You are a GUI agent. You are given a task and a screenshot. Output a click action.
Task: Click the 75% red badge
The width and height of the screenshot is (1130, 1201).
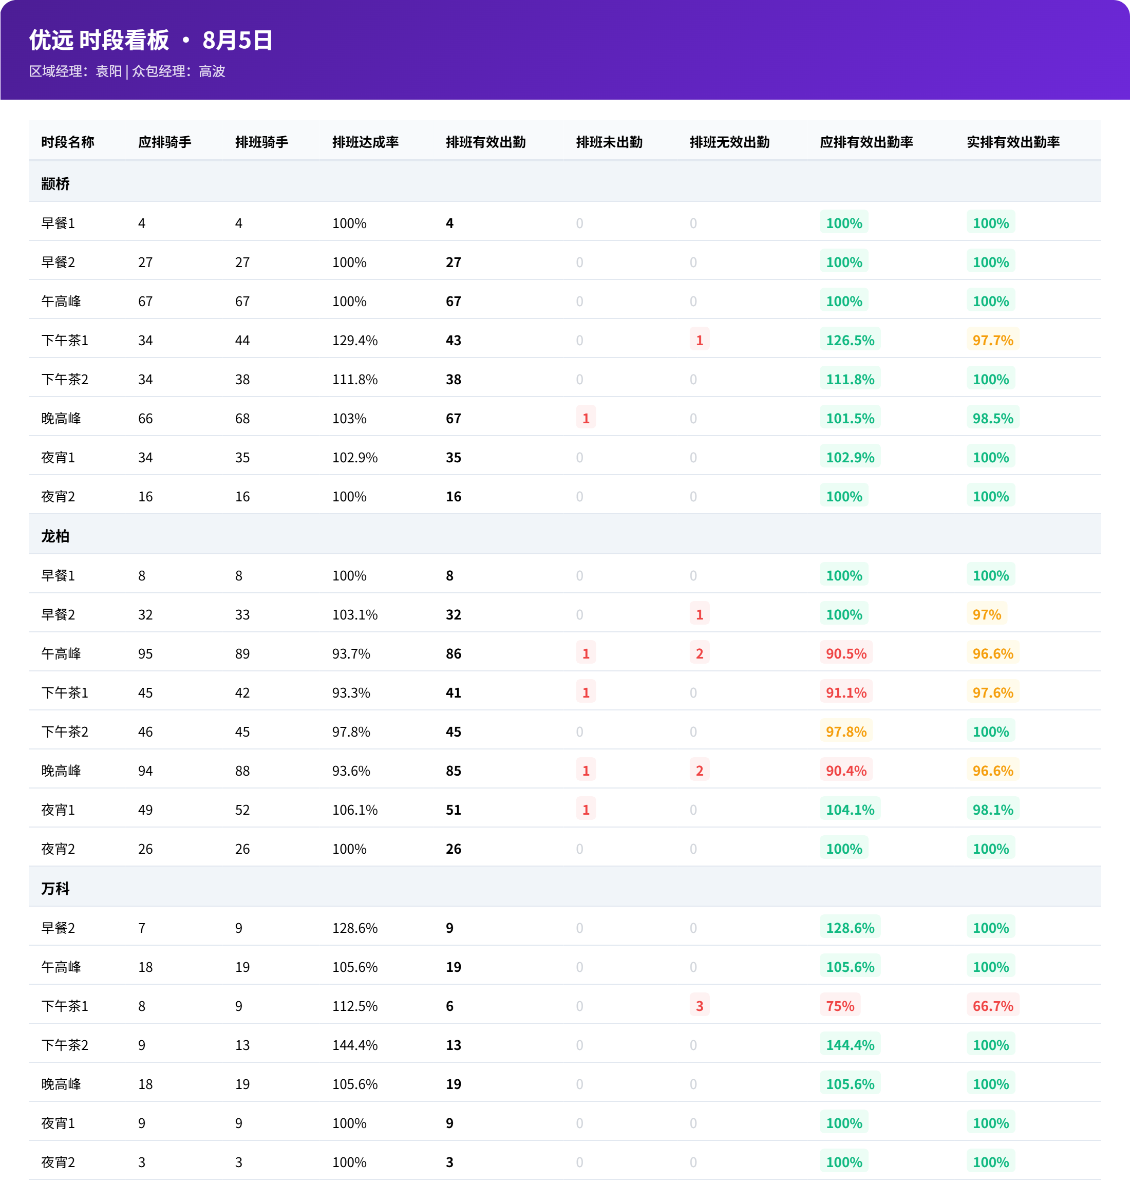tap(839, 1005)
